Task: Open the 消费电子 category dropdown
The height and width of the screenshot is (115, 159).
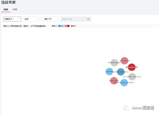Action: (12, 19)
